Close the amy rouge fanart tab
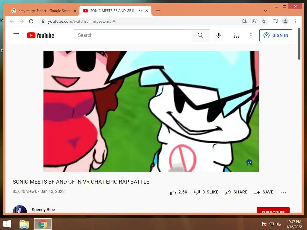This screenshot has height=230, width=307. (x=75, y=11)
